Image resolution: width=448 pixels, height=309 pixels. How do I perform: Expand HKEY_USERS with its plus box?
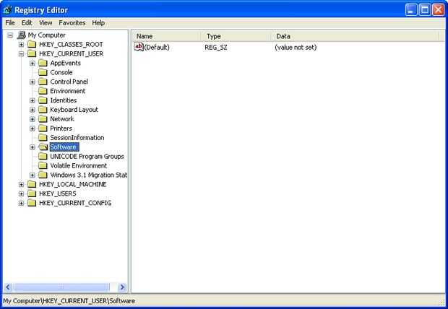[x=21, y=194]
